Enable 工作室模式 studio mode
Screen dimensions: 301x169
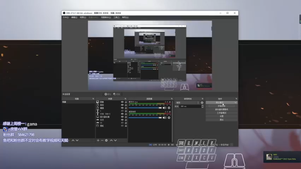click(222, 113)
